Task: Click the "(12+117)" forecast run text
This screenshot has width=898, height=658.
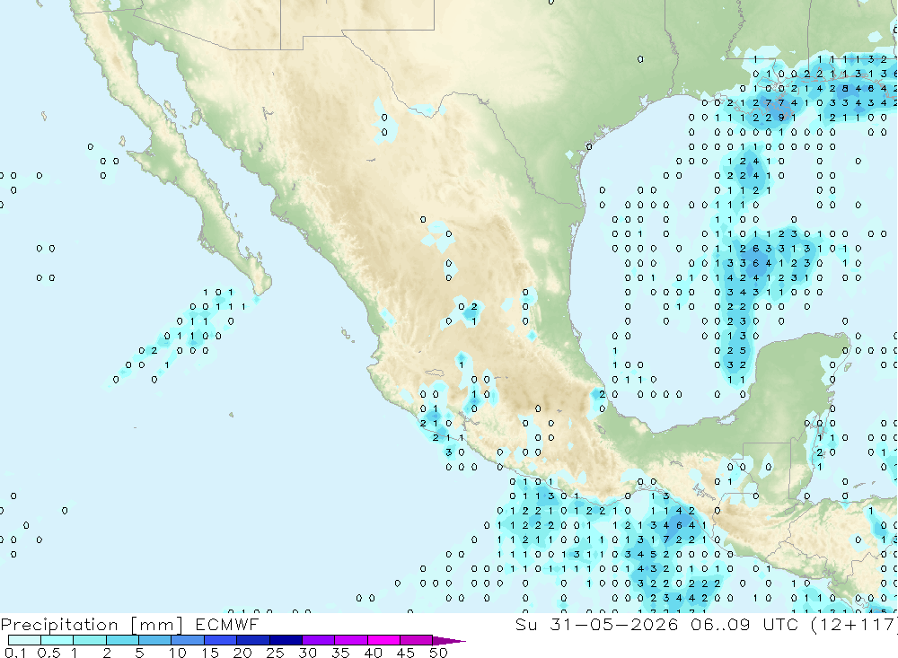Action: click(854, 624)
